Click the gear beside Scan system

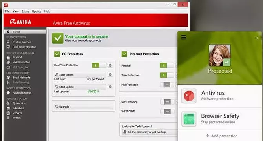tap(110, 74)
